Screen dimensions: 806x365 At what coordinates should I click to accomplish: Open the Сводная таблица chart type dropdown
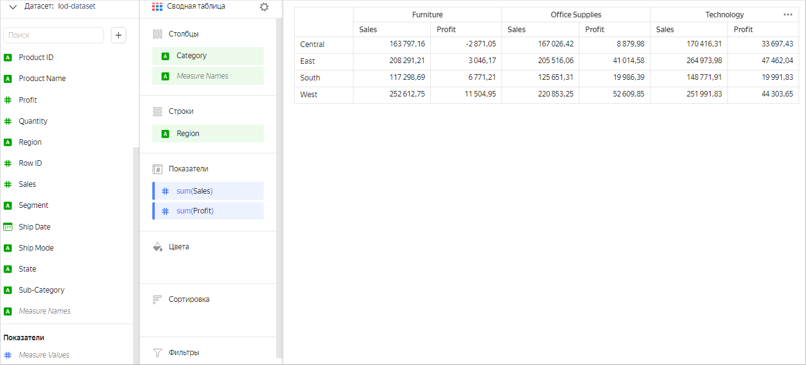196,6
